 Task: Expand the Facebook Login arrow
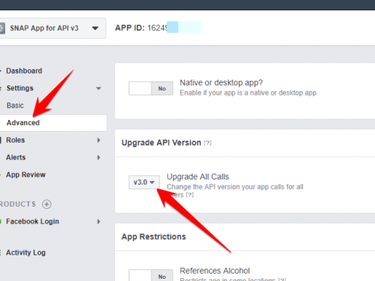[x=99, y=221]
